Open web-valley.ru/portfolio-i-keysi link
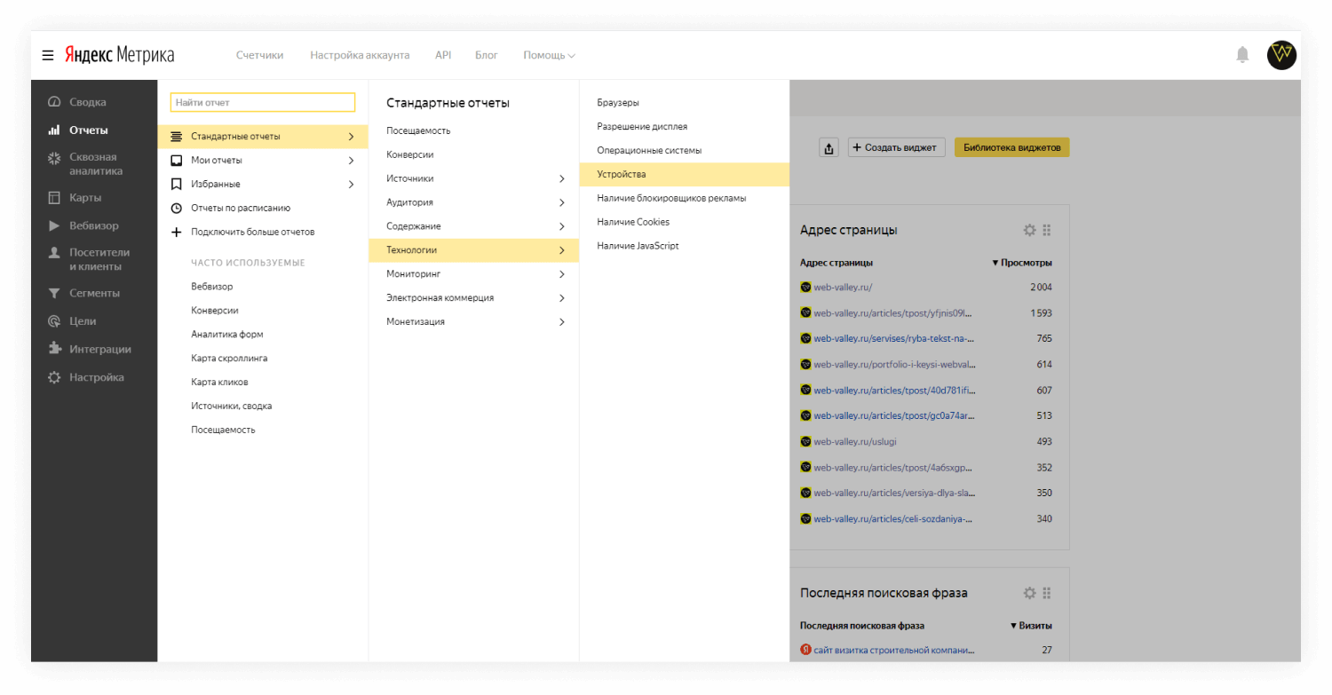 tap(895, 365)
